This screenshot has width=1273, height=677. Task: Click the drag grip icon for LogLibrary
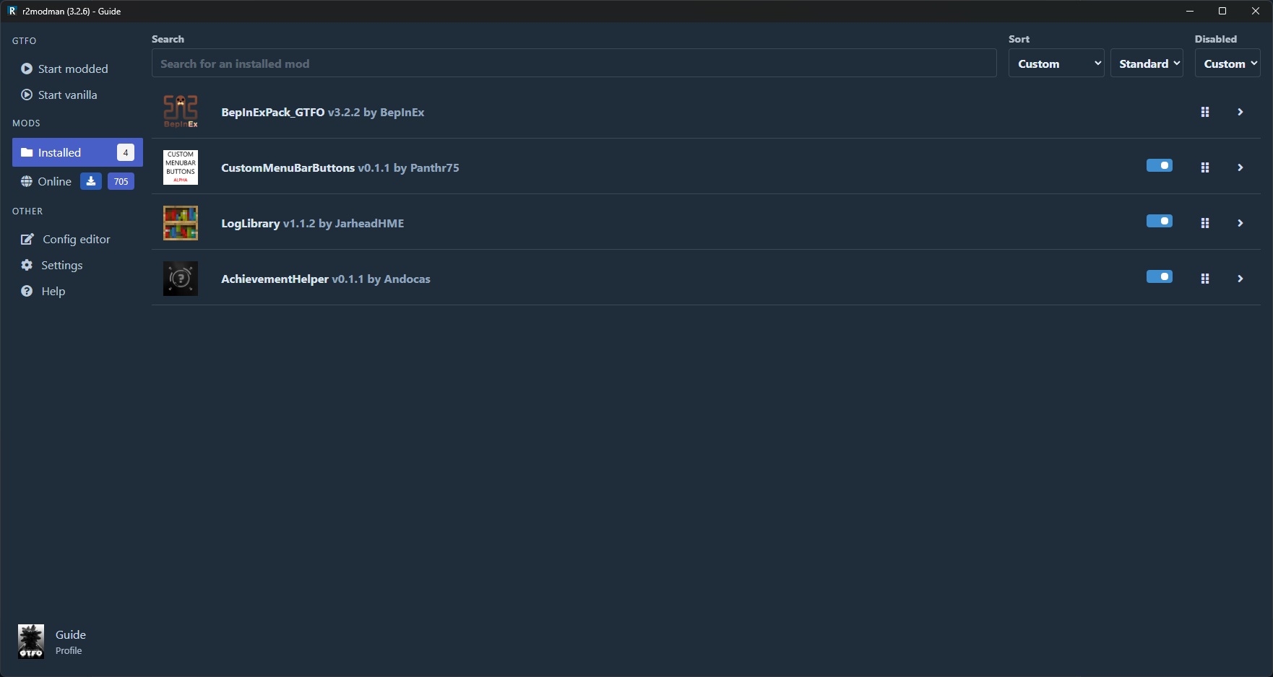pos(1205,223)
